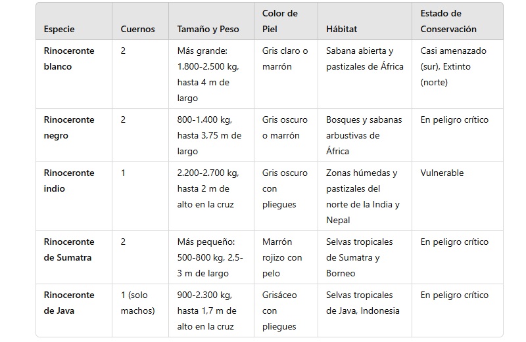Viewport: 526px width, 342px height.
Task: Click the Hábitat column header
Action: (x=341, y=29)
